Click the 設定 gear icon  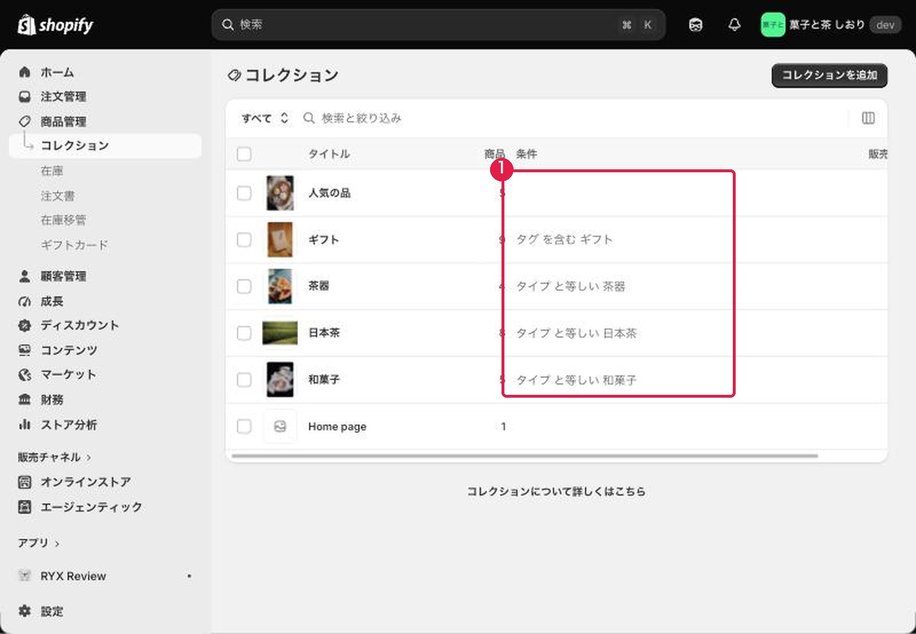pyautogui.click(x=25, y=611)
